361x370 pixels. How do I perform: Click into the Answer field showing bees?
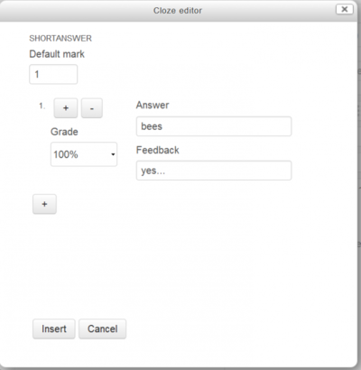[x=214, y=126]
